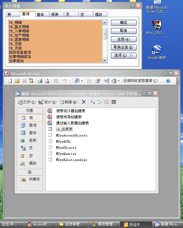The width and height of the screenshot is (183, 228).
Task: Click the Relationships icon in toolbar
Action: (x=107, y=81)
